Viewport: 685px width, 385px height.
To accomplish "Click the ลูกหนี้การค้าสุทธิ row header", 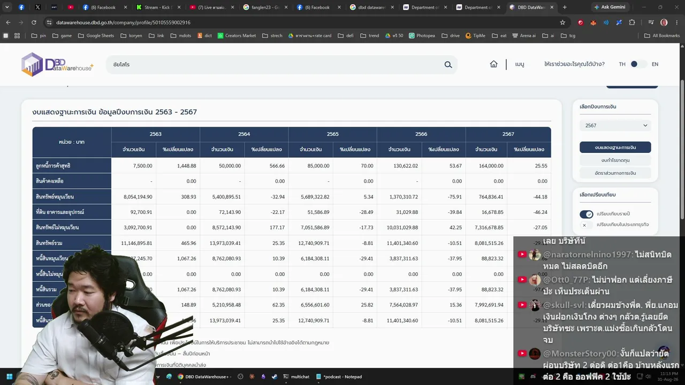I will 72,166.
